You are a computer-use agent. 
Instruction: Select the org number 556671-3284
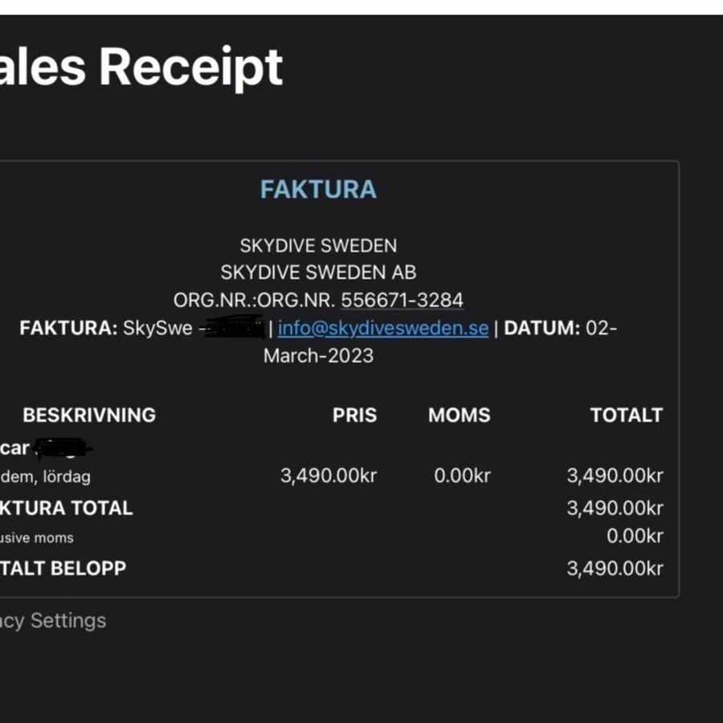coord(402,300)
